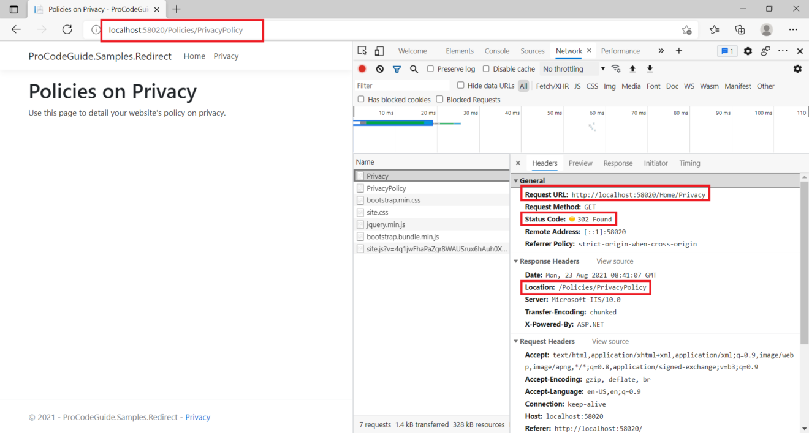
Task: Collapse the Response Headers section
Action: click(x=515, y=261)
